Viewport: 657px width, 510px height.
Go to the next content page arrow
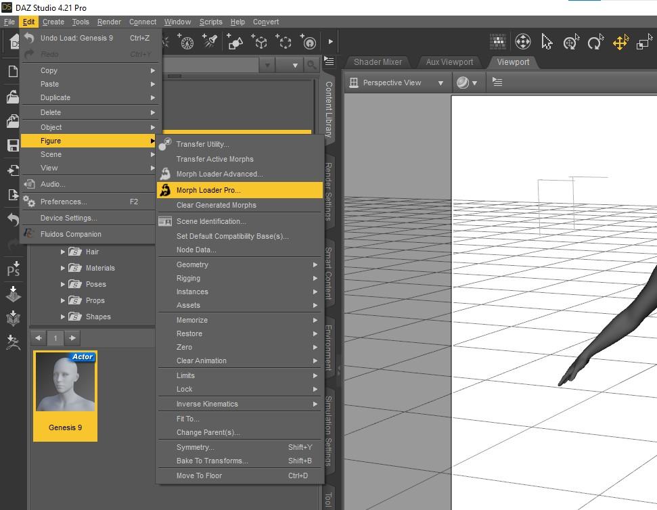point(72,338)
